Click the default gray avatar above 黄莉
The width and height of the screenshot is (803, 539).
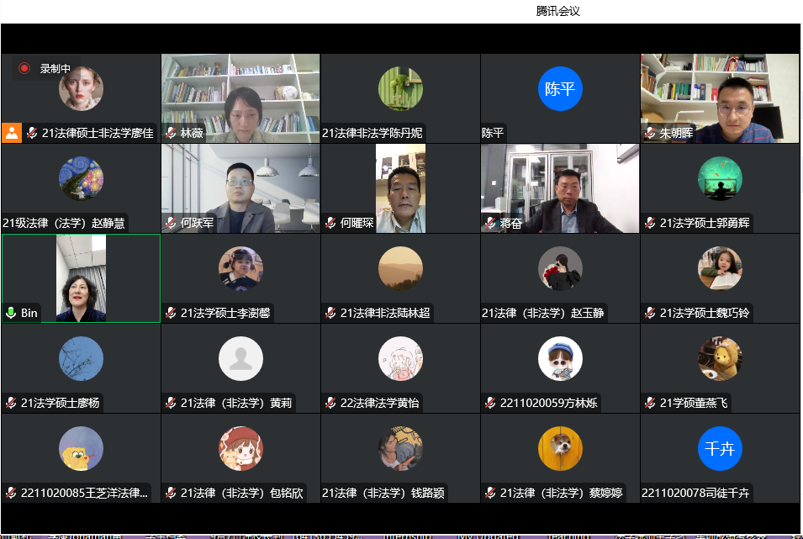point(240,358)
